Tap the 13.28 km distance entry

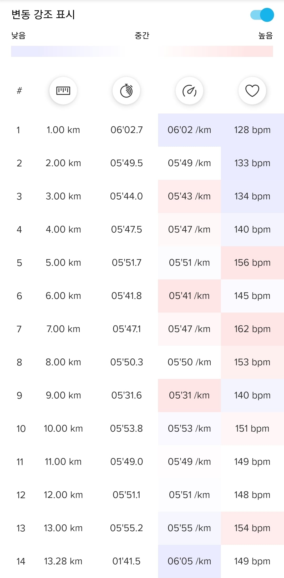63,561
